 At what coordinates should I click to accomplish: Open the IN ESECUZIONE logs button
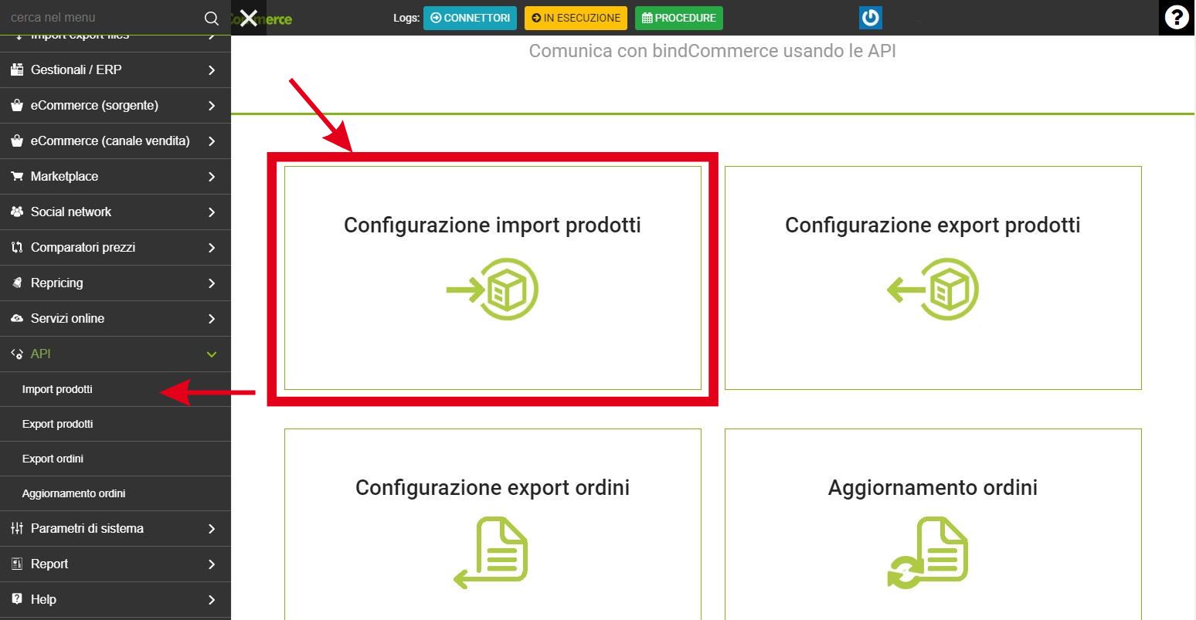576,18
